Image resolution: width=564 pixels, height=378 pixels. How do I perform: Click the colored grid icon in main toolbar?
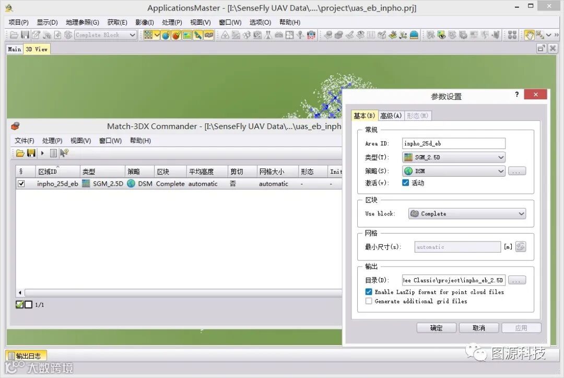(x=148, y=35)
